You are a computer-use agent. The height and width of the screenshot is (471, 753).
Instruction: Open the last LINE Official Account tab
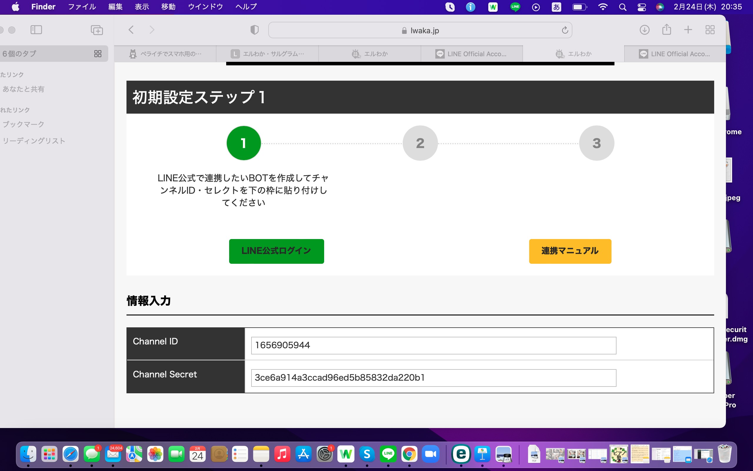[675, 54]
